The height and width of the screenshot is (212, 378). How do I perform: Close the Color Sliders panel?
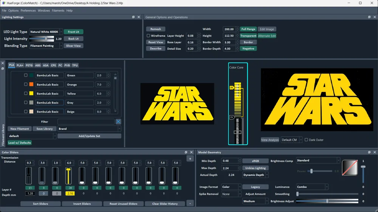click(x=191, y=152)
